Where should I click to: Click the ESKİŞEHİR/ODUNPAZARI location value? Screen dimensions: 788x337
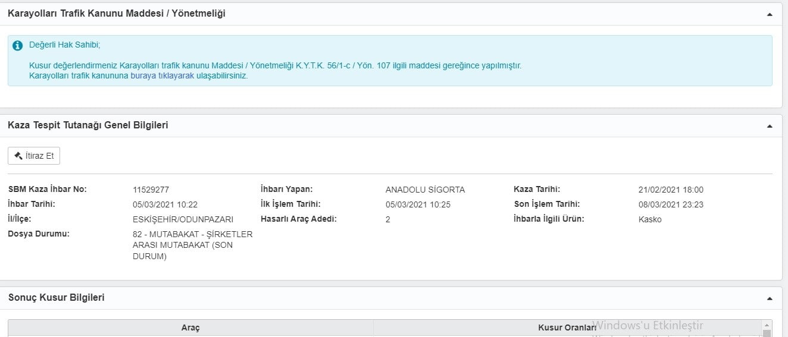pos(183,219)
